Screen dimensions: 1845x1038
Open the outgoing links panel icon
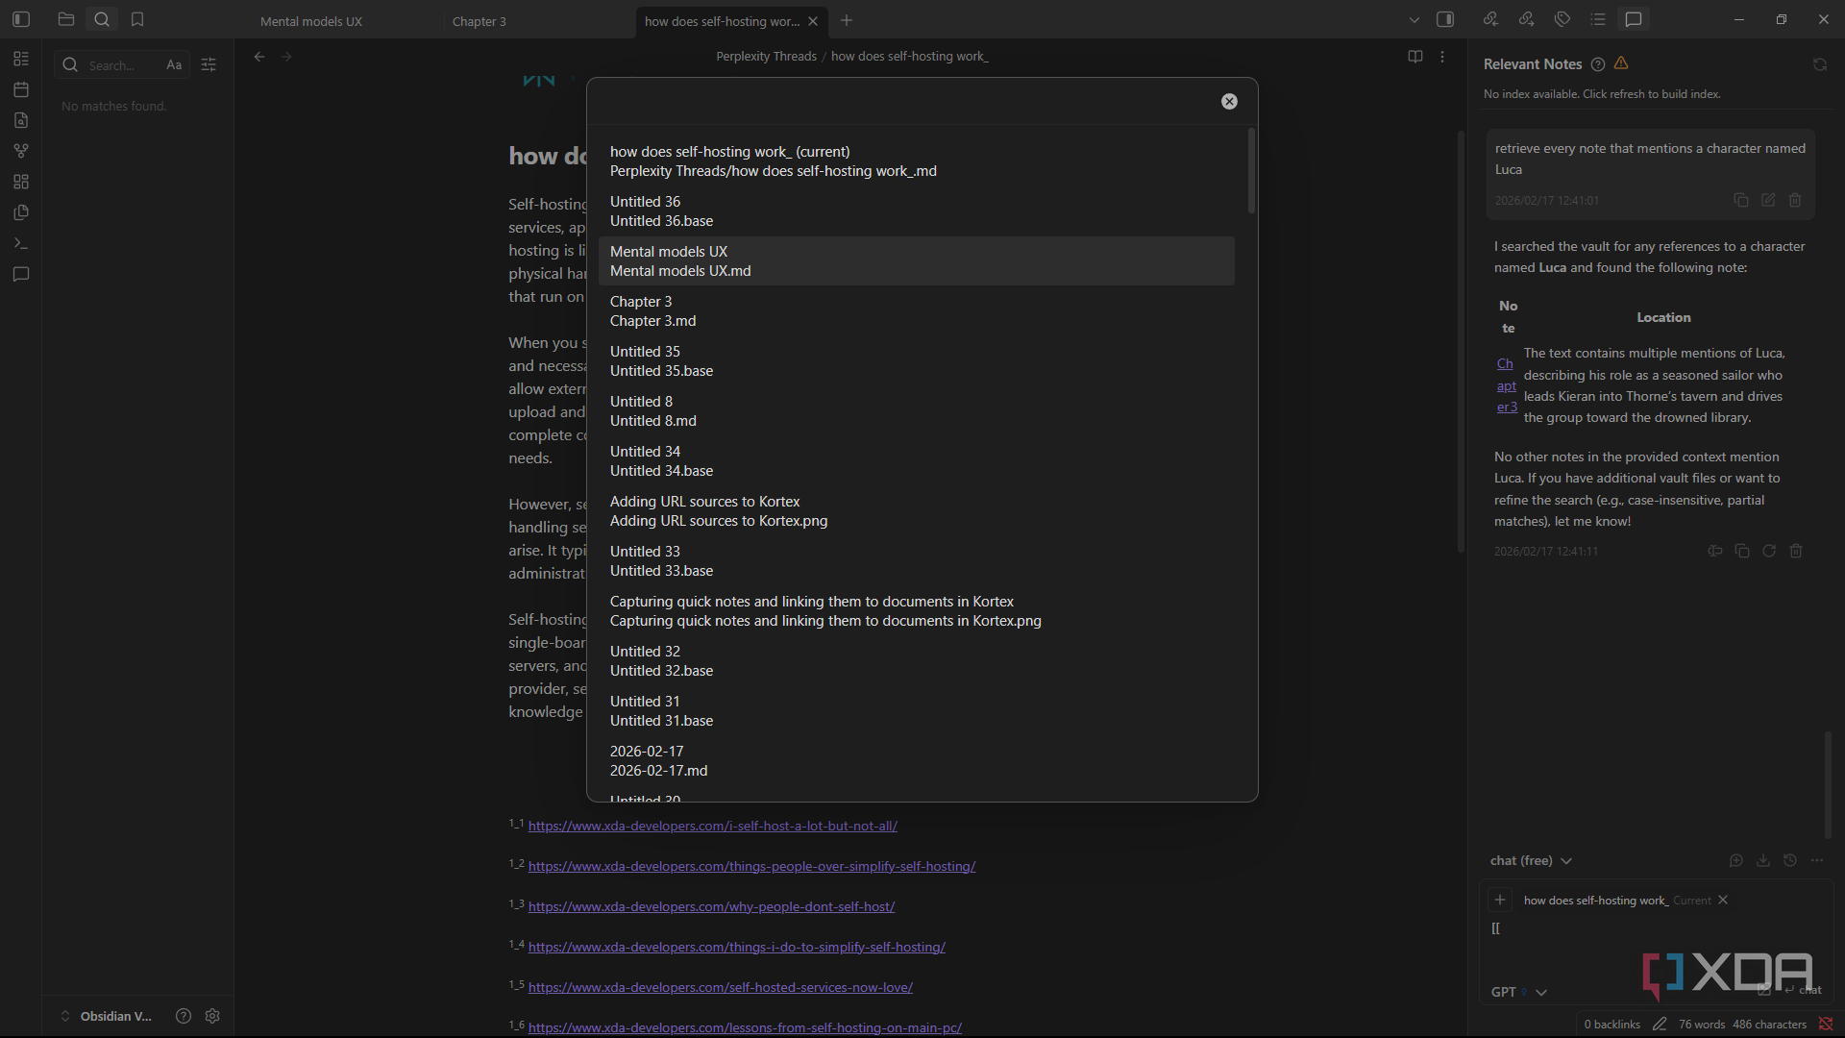point(1526,19)
